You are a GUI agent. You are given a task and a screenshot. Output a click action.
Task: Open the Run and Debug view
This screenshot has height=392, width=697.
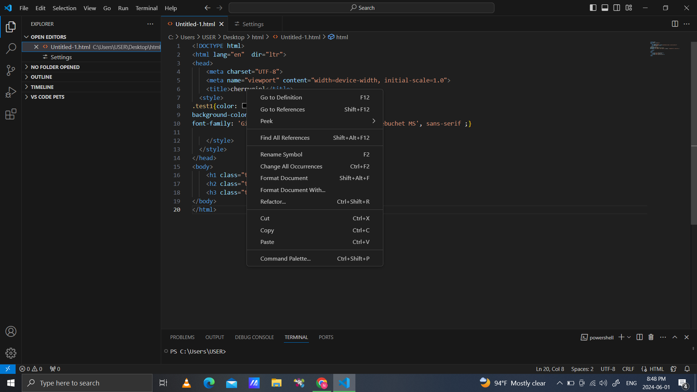[11, 92]
